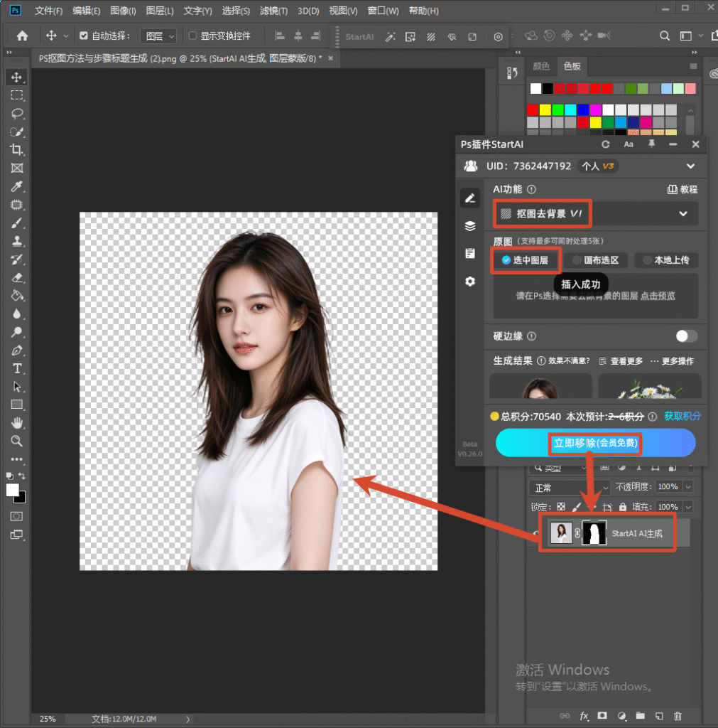Screen dimensions: 718x728
Task: Expand the UID account chevron
Action: pyautogui.click(x=690, y=166)
